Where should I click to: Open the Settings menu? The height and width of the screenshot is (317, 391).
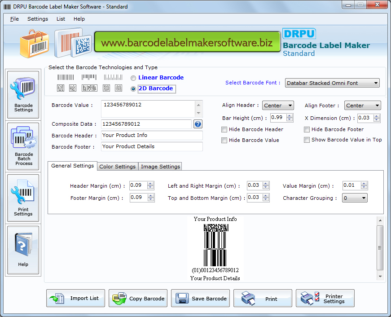tap(38, 19)
